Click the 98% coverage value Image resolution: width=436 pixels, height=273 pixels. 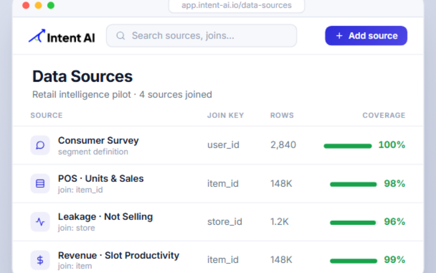[395, 183]
